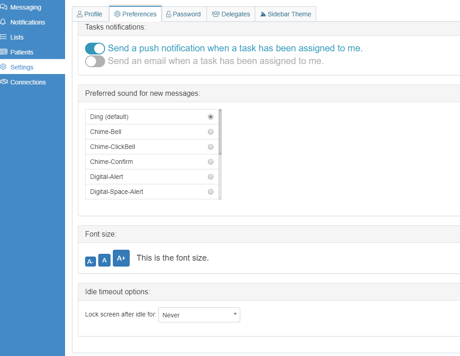Click the sound list scrollbar

click(220, 132)
